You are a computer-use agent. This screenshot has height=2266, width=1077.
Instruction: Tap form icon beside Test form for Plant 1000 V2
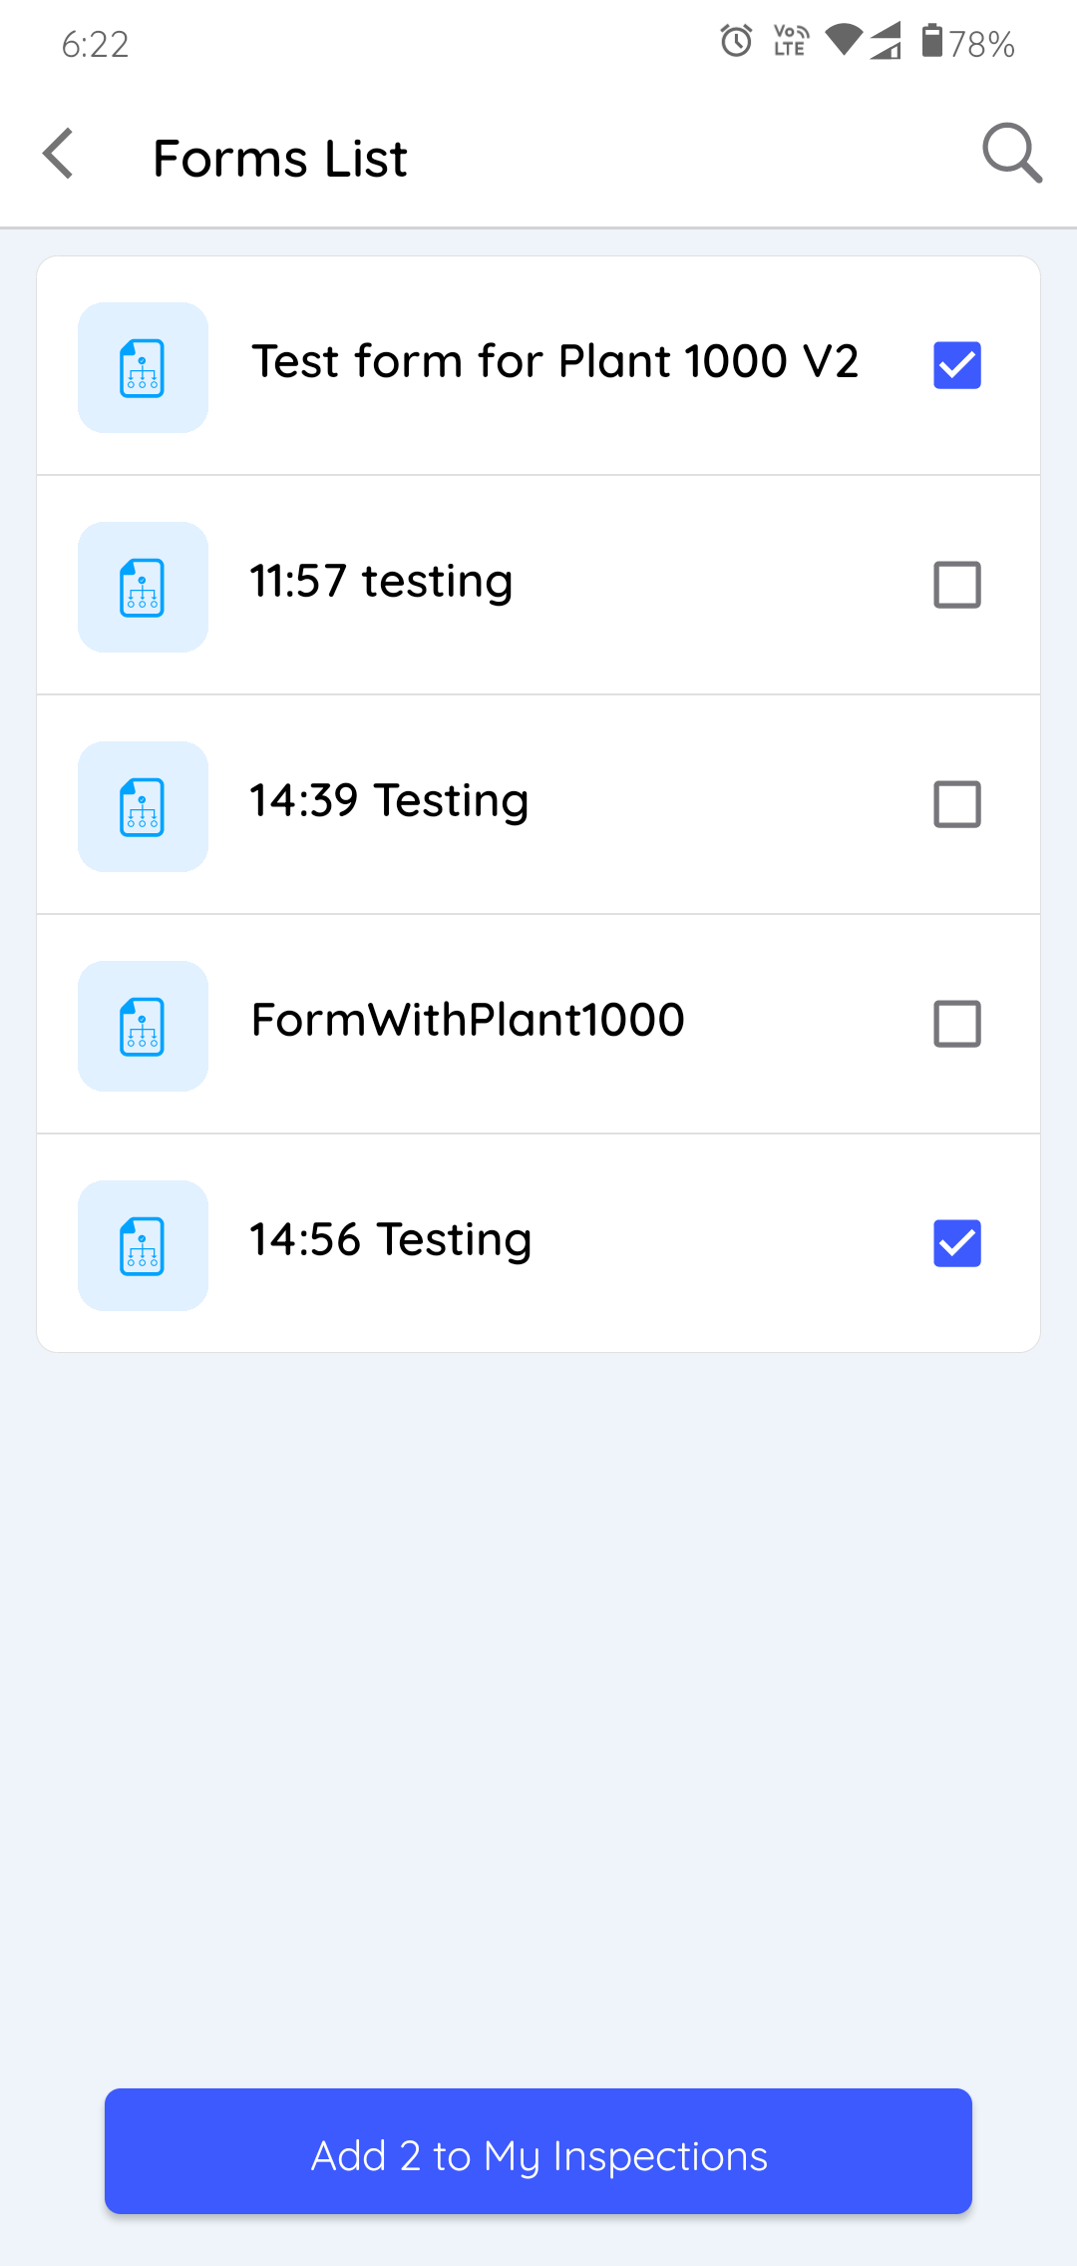click(143, 367)
